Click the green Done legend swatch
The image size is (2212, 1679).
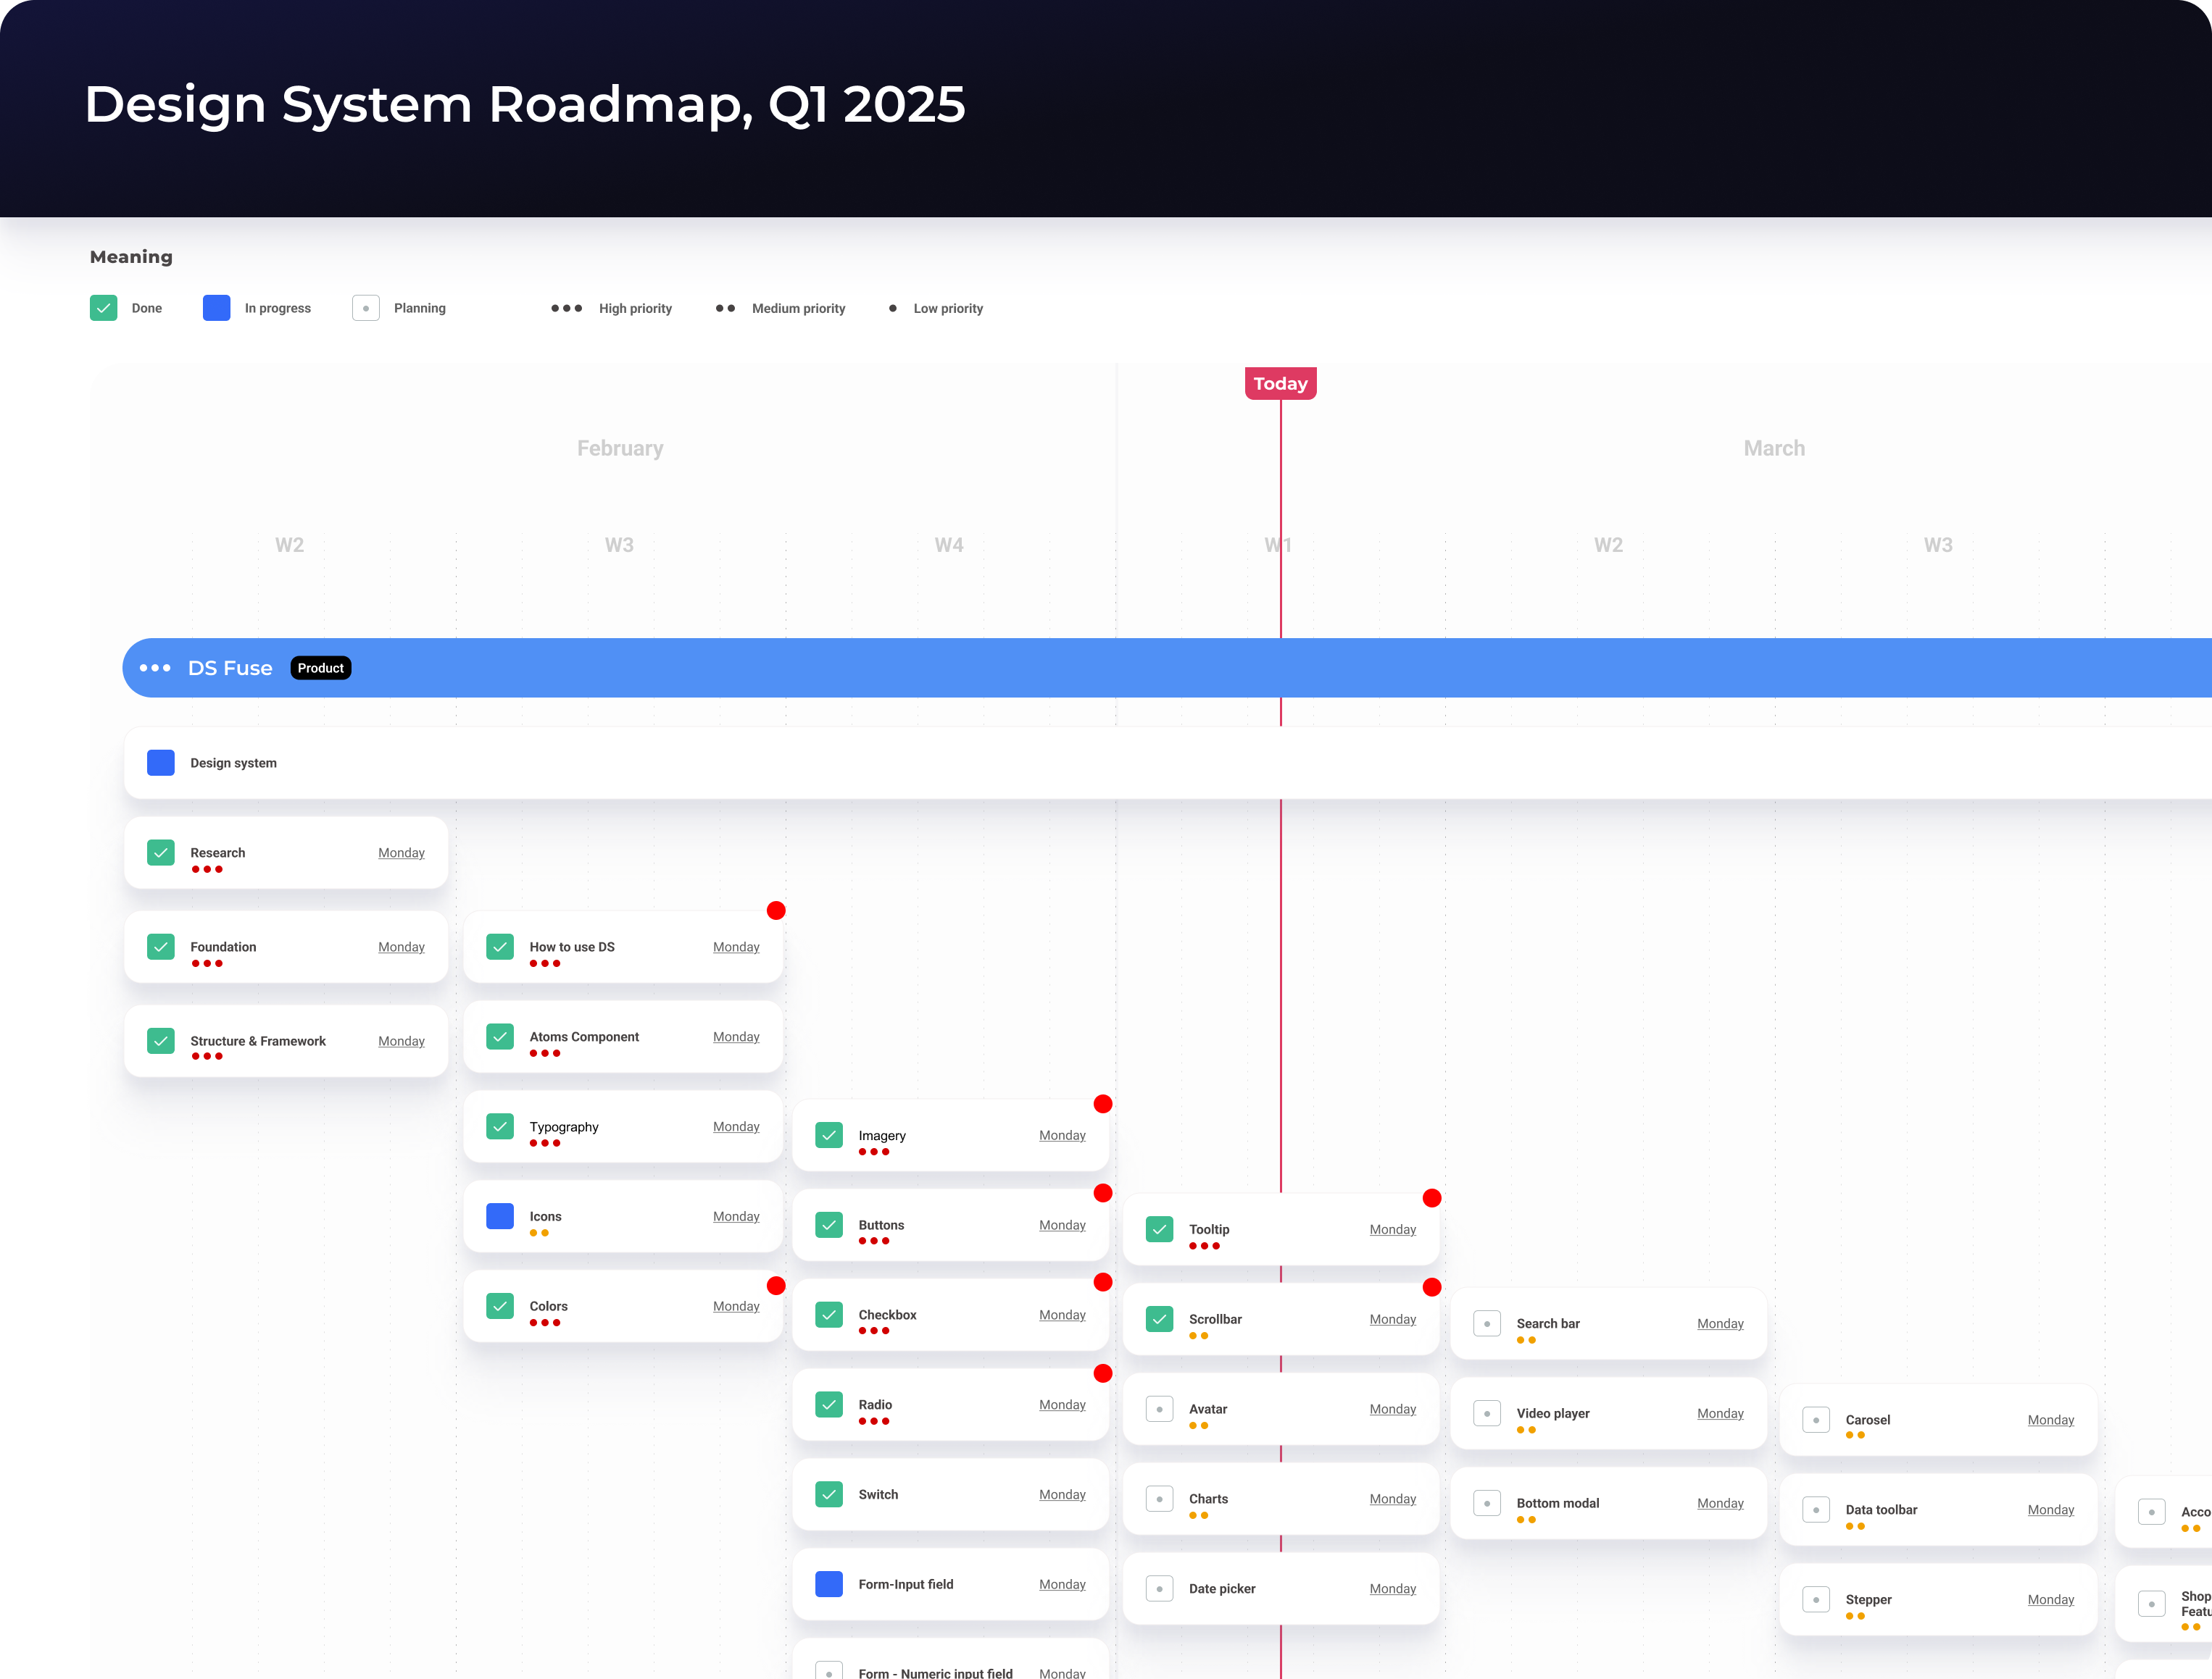pyautogui.click(x=104, y=308)
